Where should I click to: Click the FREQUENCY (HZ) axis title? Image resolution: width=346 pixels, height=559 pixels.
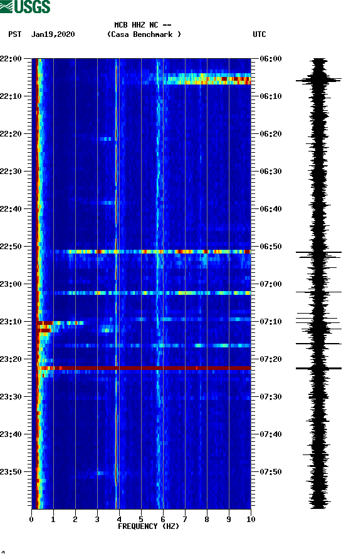[148, 526]
